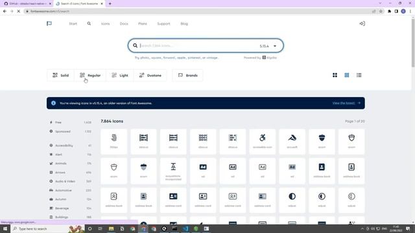Open the accessible-icon wheelchair icon card
The height and width of the screenshot is (233, 415).
(x=262, y=142)
